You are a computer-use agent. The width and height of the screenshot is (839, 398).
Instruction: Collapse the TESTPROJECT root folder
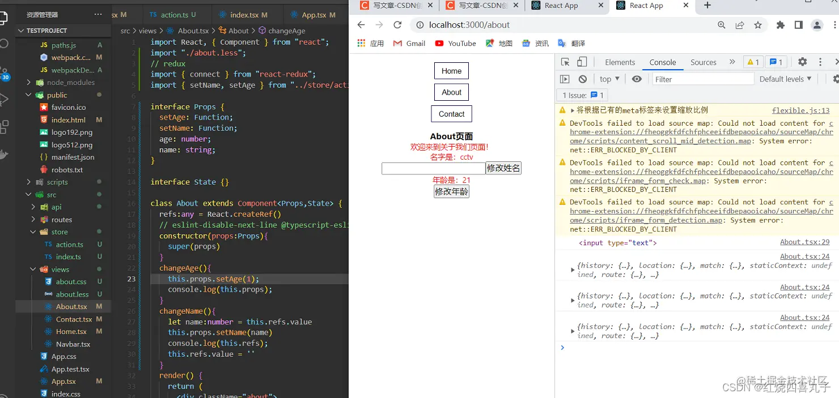point(21,31)
